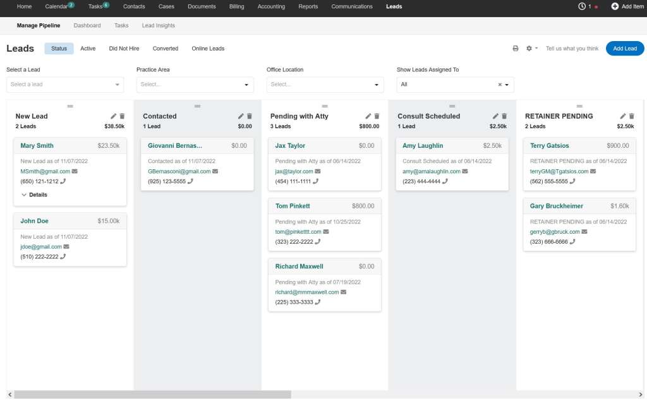This screenshot has height=403, width=647.
Task: Click the phone icon on Gary Bruckheimer's card
Action: [x=572, y=241]
